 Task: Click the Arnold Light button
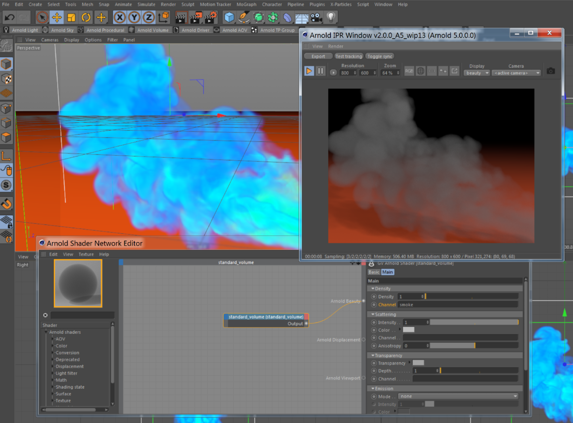click(x=21, y=30)
